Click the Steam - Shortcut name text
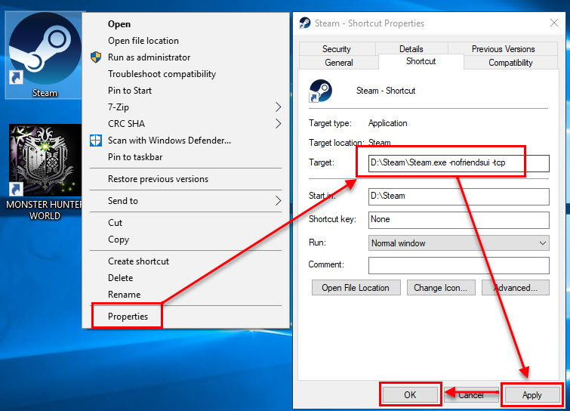Image resolution: width=570 pixels, height=411 pixels. click(x=386, y=91)
